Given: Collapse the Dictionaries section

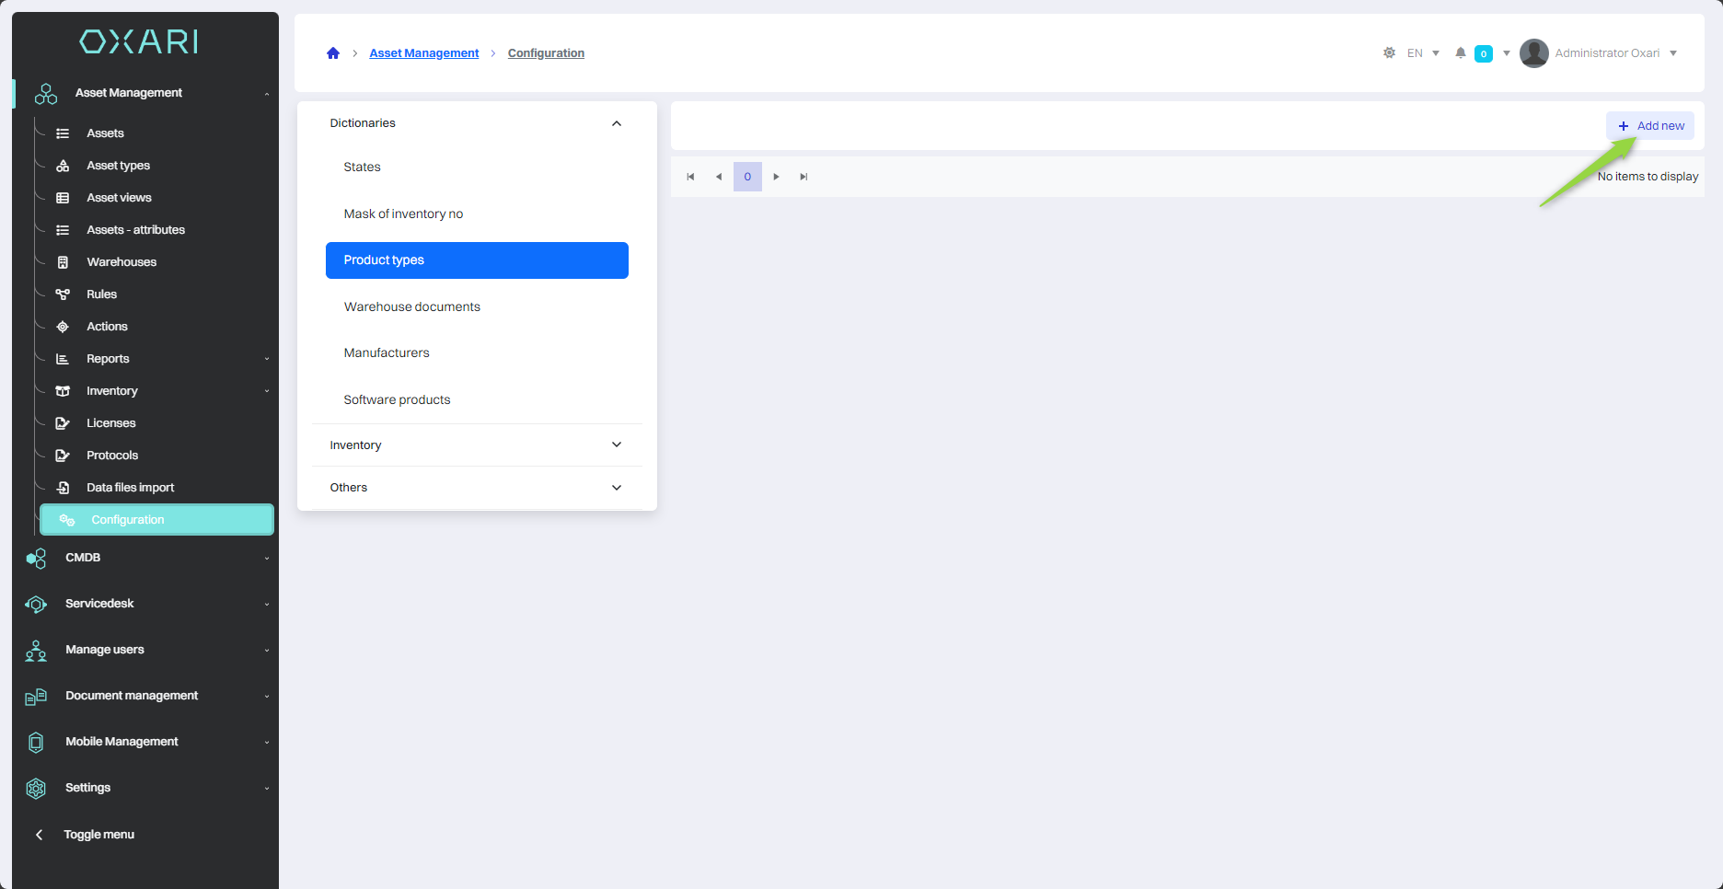Looking at the screenshot, I should 616,123.
